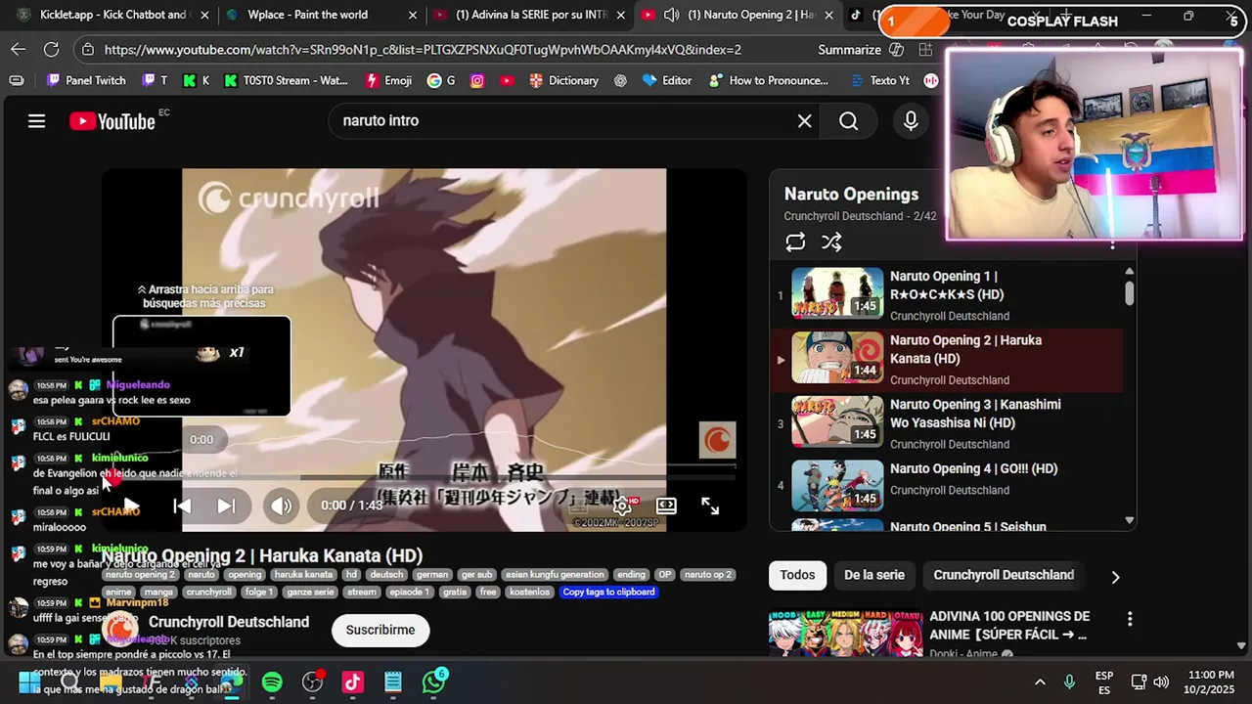Open the Emoji bookmark
Image resolution: width=1252 pixels, height=704 pixels.
tap(388, 80)
